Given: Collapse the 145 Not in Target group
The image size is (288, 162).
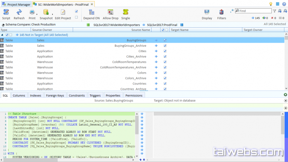Looking at the screenshot, I should (2, 35).
